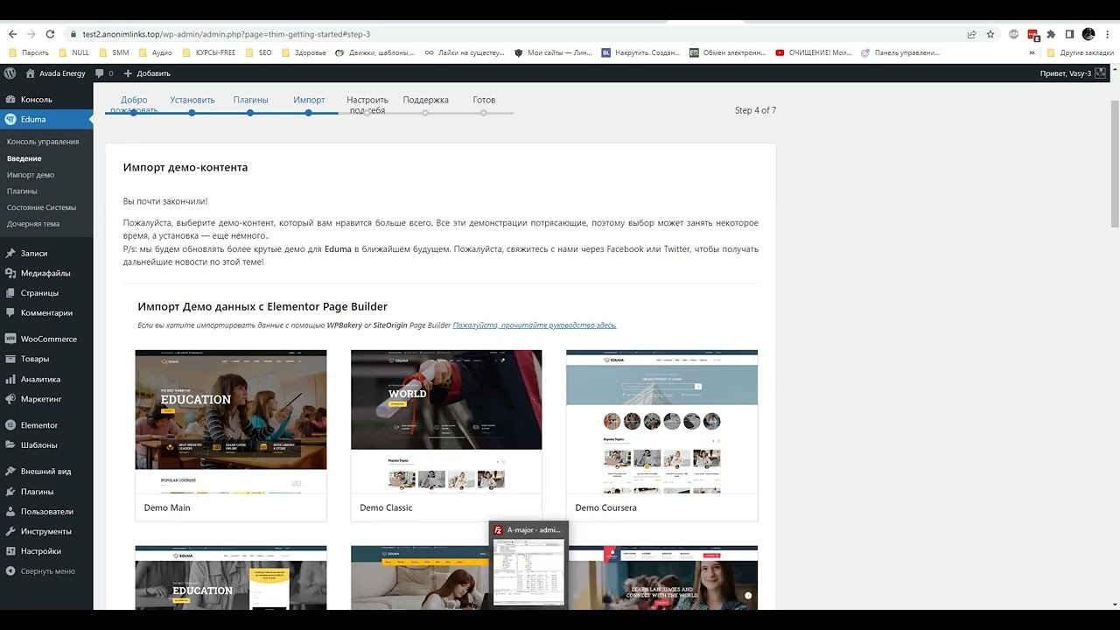The image size is (1120, 630).
Task: Open Импорт демо submenu item
Action: click(x=31, y=175)
